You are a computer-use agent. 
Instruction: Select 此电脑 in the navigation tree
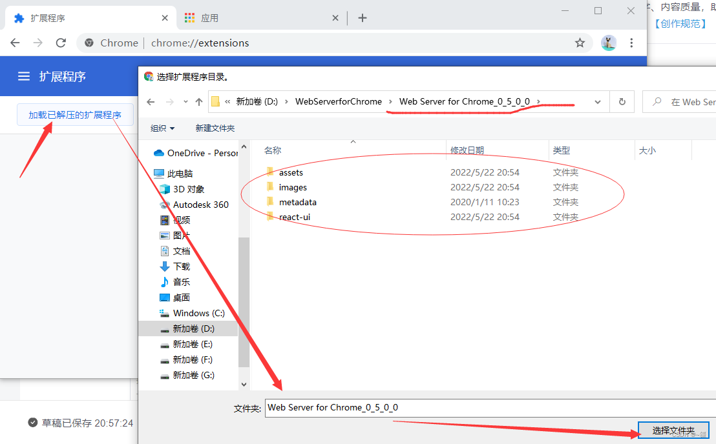pos(174,174)
